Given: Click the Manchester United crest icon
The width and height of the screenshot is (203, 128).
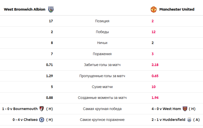Looking at the screenshot, I should [154, 9].
